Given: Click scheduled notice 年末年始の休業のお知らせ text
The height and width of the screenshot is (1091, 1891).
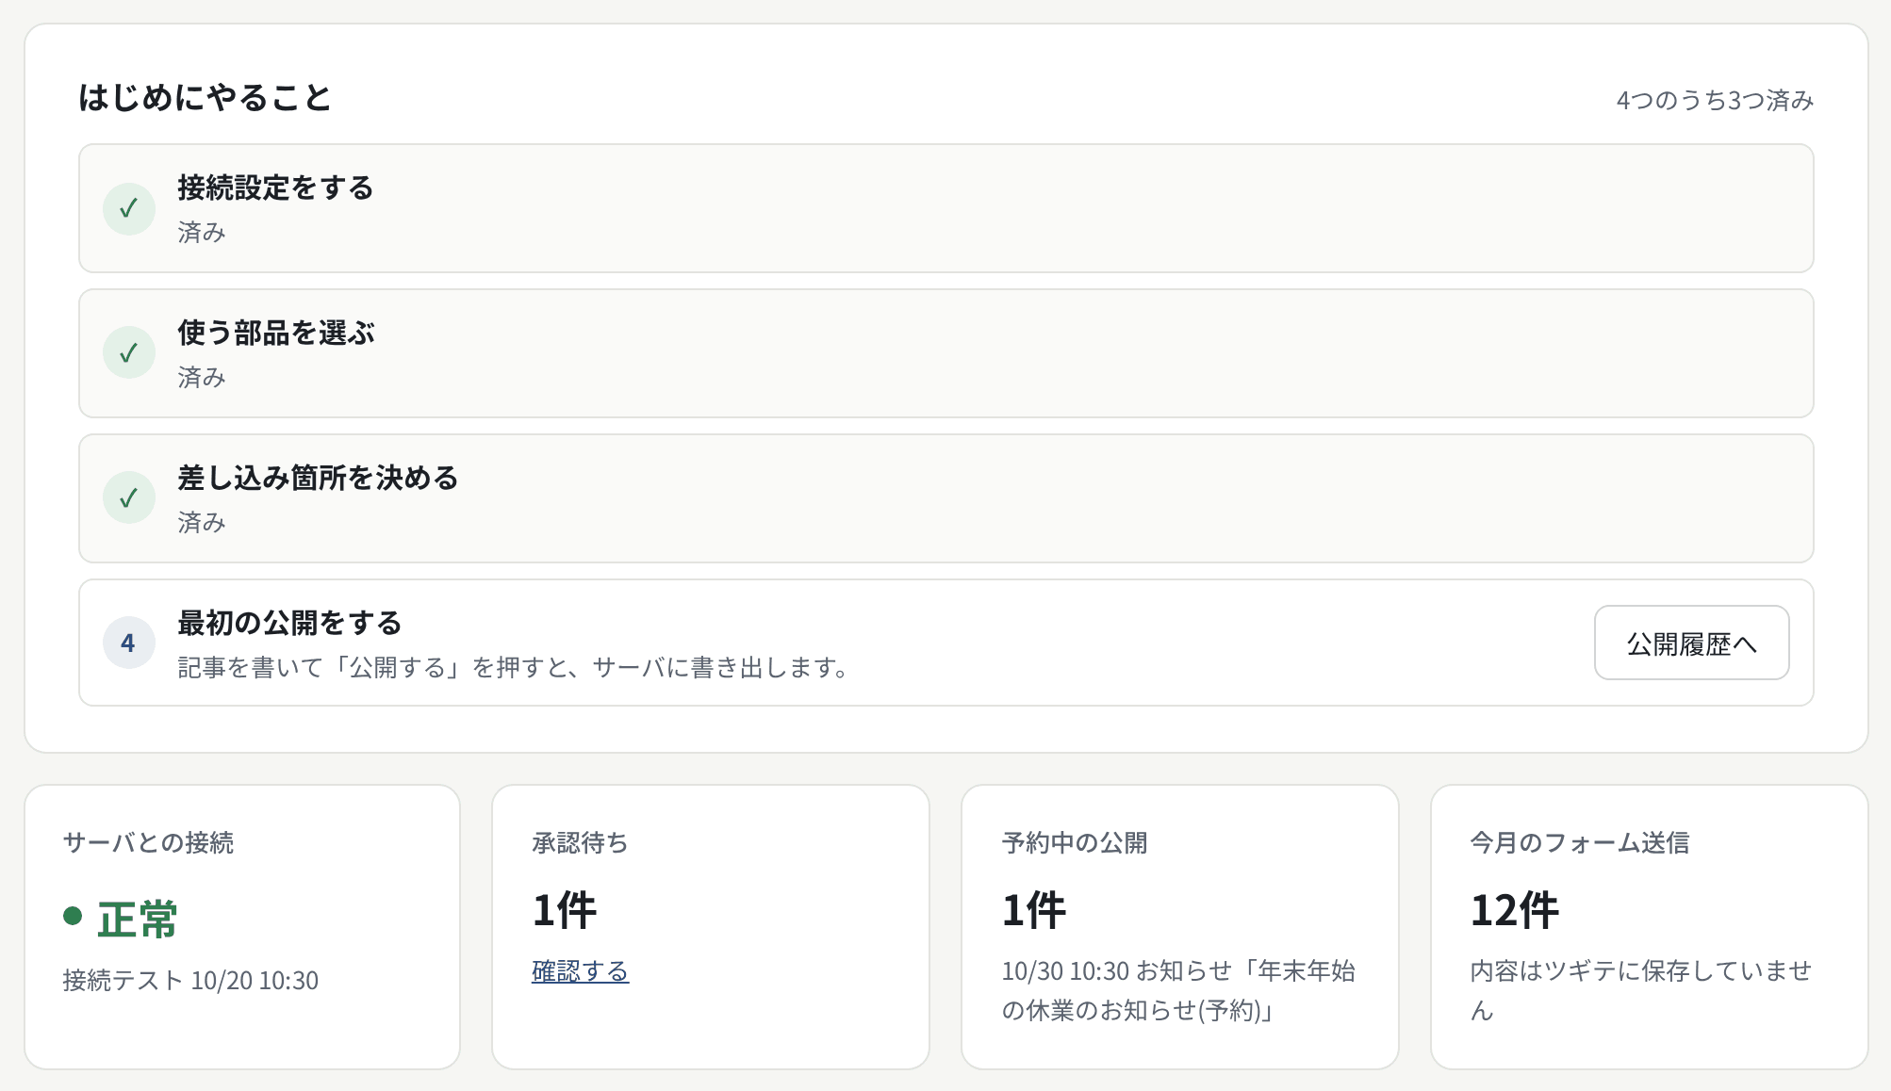Looking at the screenshot, I should 1178,990.
